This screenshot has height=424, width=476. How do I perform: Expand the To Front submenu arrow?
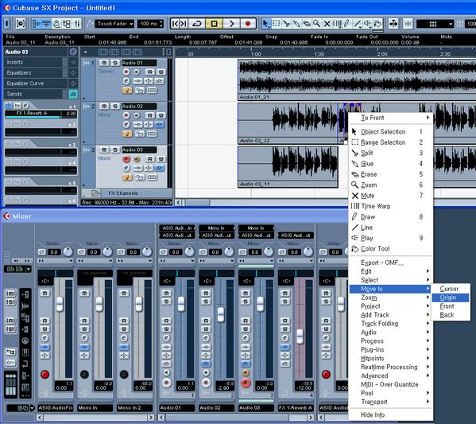[x=428, y=117]
